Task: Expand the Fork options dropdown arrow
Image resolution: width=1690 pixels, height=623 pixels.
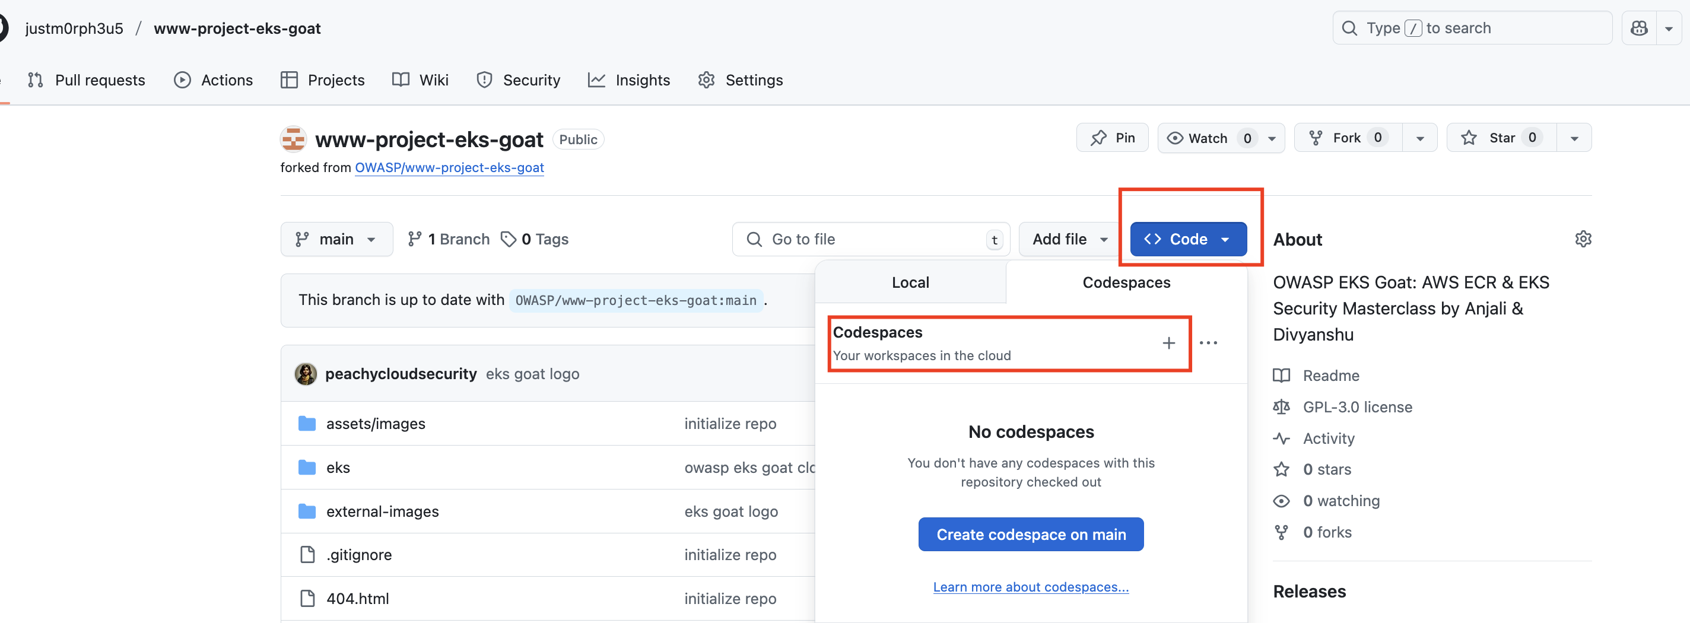Action: tap(1419, 138)
